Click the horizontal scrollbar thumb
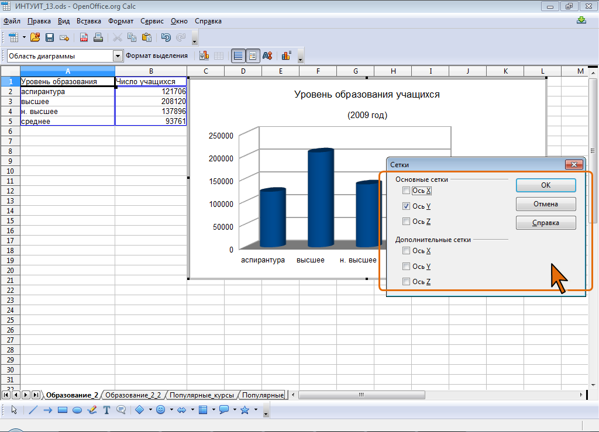 coord(362,395)
